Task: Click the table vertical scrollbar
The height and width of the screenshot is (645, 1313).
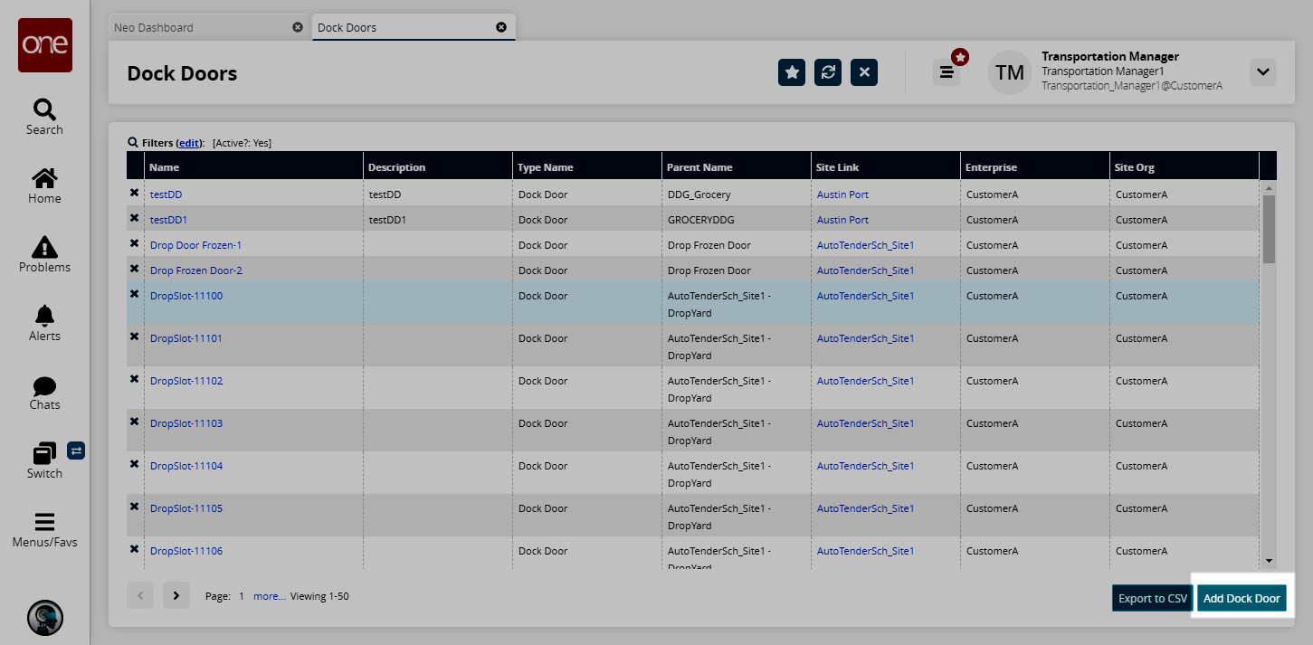Action: 1268,231
